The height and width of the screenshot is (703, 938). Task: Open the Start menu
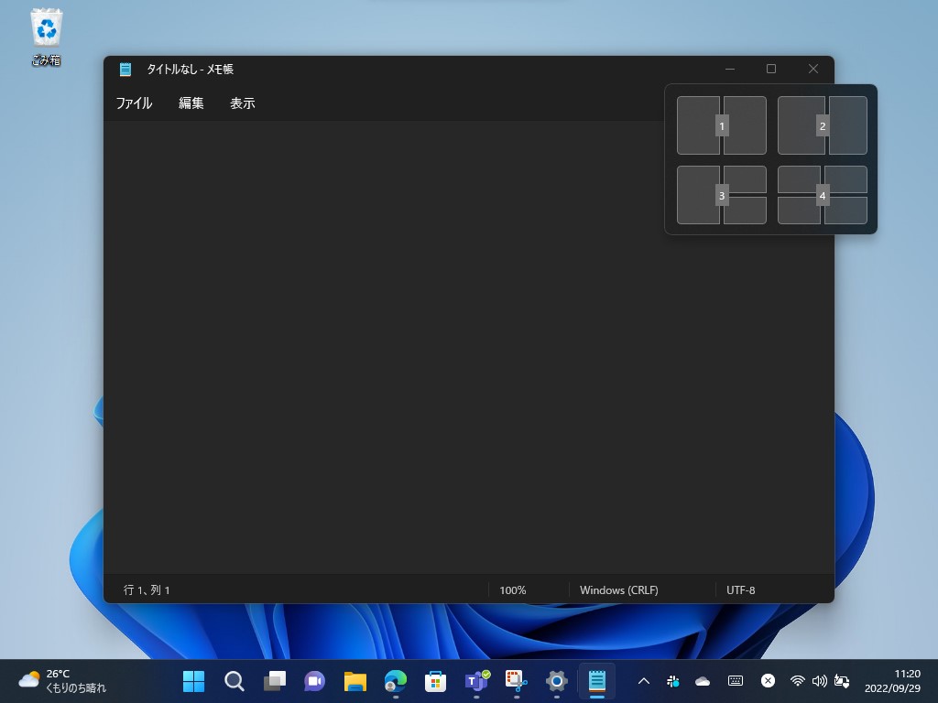(193, 681)
